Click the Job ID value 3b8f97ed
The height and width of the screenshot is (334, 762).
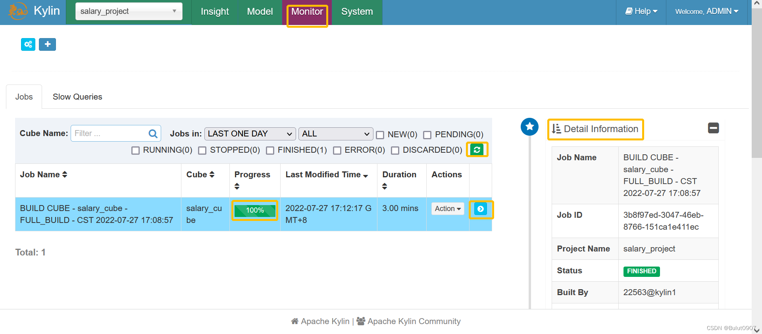click(663, 221)
